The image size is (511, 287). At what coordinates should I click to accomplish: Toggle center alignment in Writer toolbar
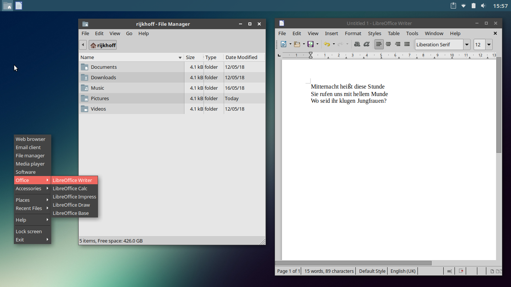click(x=388, y=44)
